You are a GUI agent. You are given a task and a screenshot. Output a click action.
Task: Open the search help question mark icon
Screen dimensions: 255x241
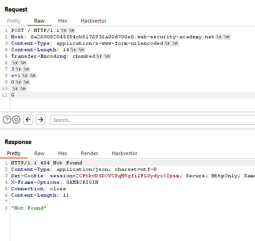[6, 120]
